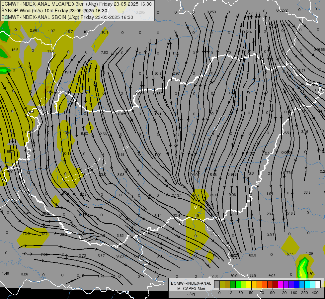
Task: Click the legend tick label 70
Action: click(x=262, y=293)
